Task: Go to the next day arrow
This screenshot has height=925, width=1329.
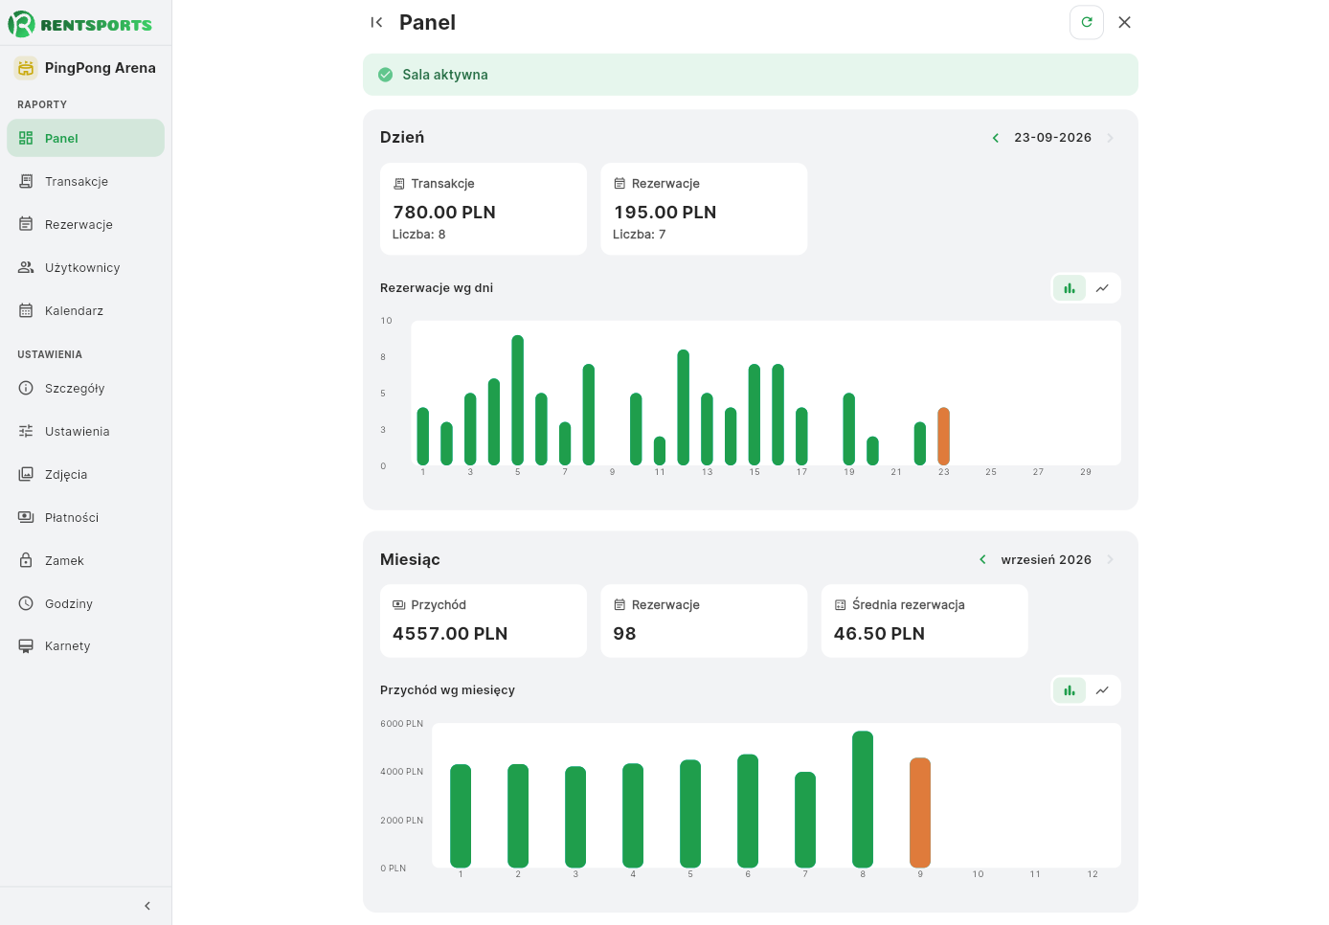Action: [1110, 138]
